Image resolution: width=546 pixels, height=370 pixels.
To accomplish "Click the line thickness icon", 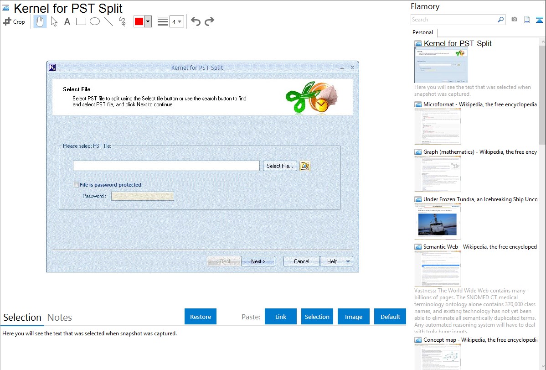I will click(x=162, y=21).
